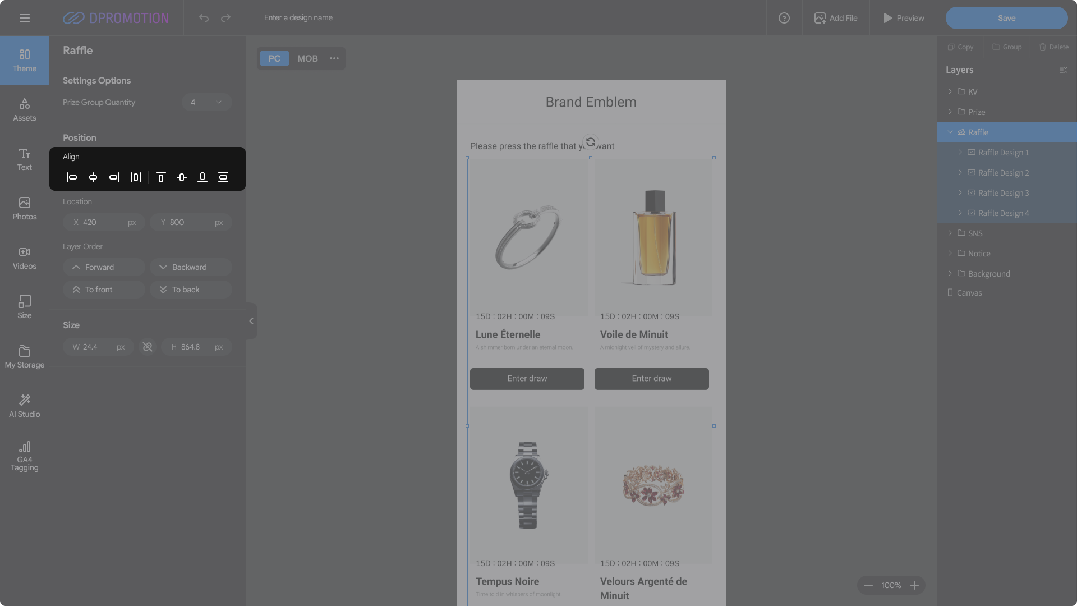This screenshot has height=606, width=1077.
Task: Open Prize Group Quantity dropdown
Action: coord(206,102)
